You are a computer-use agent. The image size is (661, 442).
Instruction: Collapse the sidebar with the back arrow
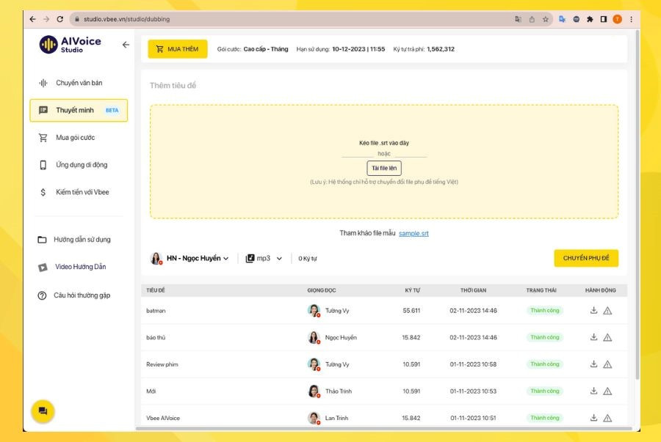(126, 45)
